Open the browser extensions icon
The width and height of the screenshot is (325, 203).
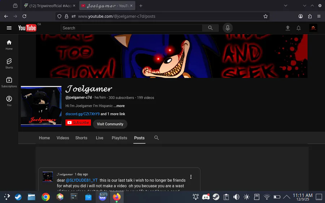pyautogui.click(x=310, y=16)
